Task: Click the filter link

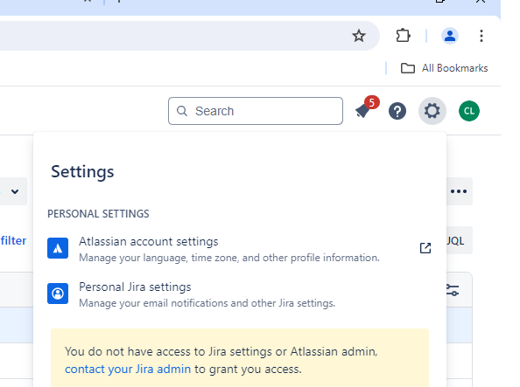Action: (14, 241)
